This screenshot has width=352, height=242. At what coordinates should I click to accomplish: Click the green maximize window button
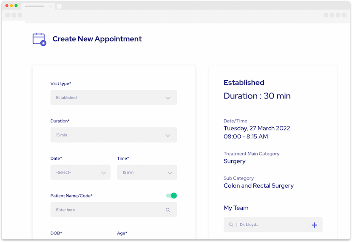click(16, 6)
